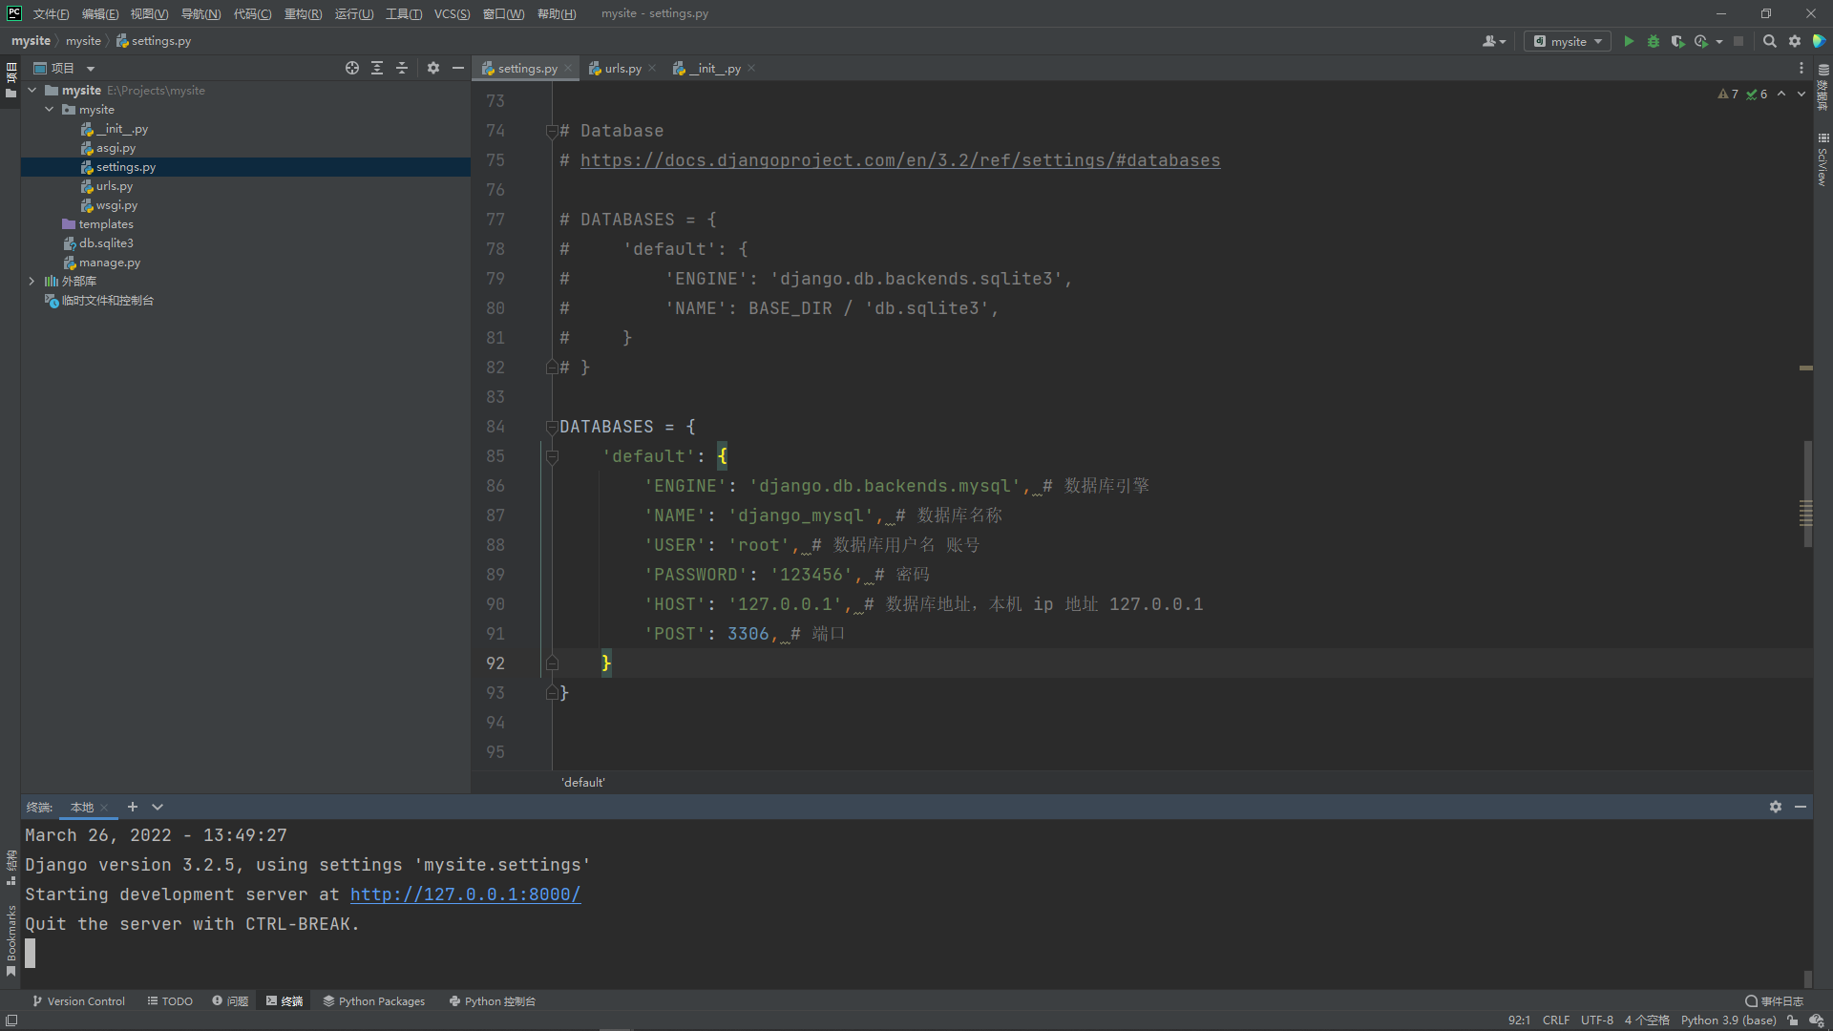Open the VCS(S) menu

[x=452, y=13]
